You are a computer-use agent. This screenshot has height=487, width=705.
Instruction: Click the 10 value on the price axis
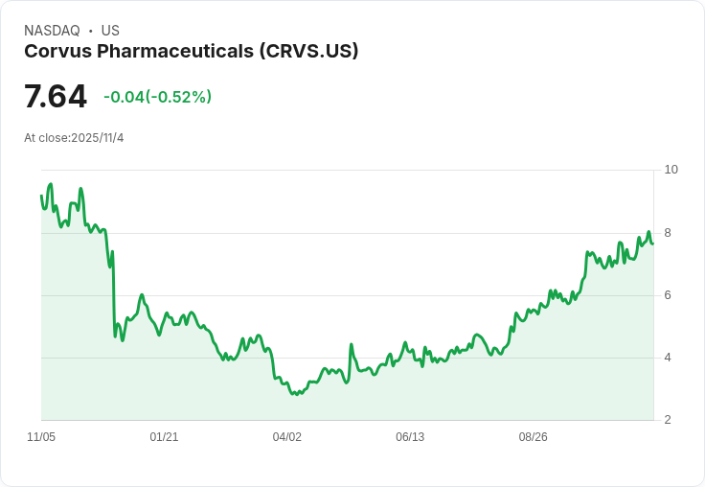point(671,170)
